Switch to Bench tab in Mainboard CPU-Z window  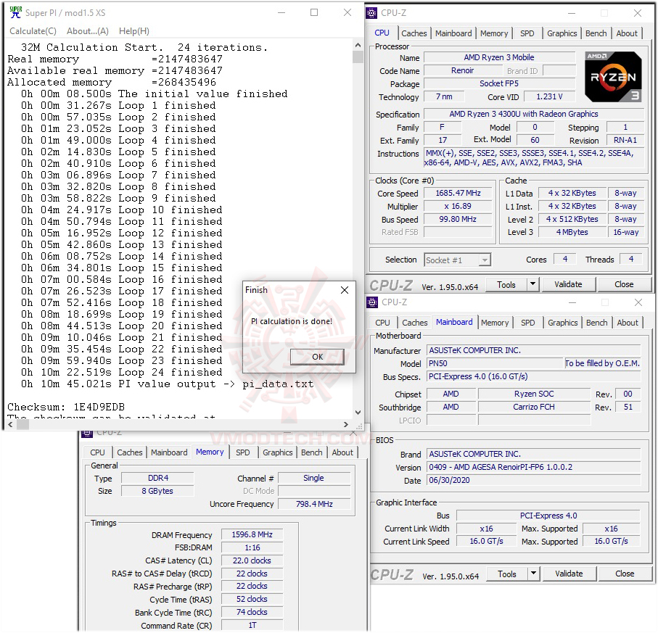click(597, 323)
